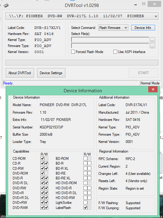The height and width of the screenshot is (218, 163).
Task: Enable Use ASPI Interface checkbox
Action: 115,52
